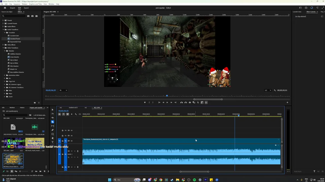This screenshot has height=182, width=325.
Task: Click Extract button in Program monitor
Action: (x=186, y=102)
